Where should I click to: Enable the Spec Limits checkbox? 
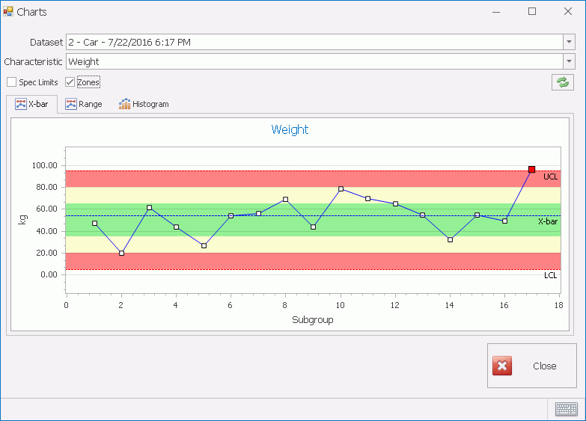pos(12,82)
